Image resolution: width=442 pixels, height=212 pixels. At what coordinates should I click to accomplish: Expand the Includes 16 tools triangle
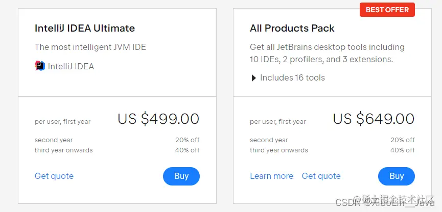(x=253, y=78)
